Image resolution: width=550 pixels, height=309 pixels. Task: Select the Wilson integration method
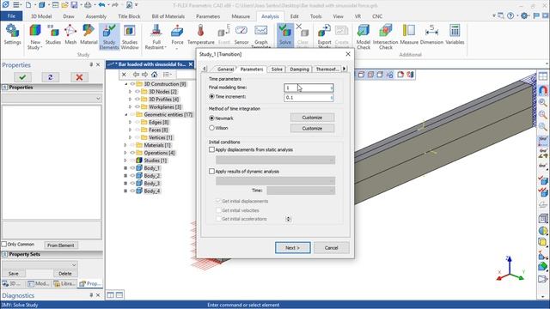click(x=211, y=128)
